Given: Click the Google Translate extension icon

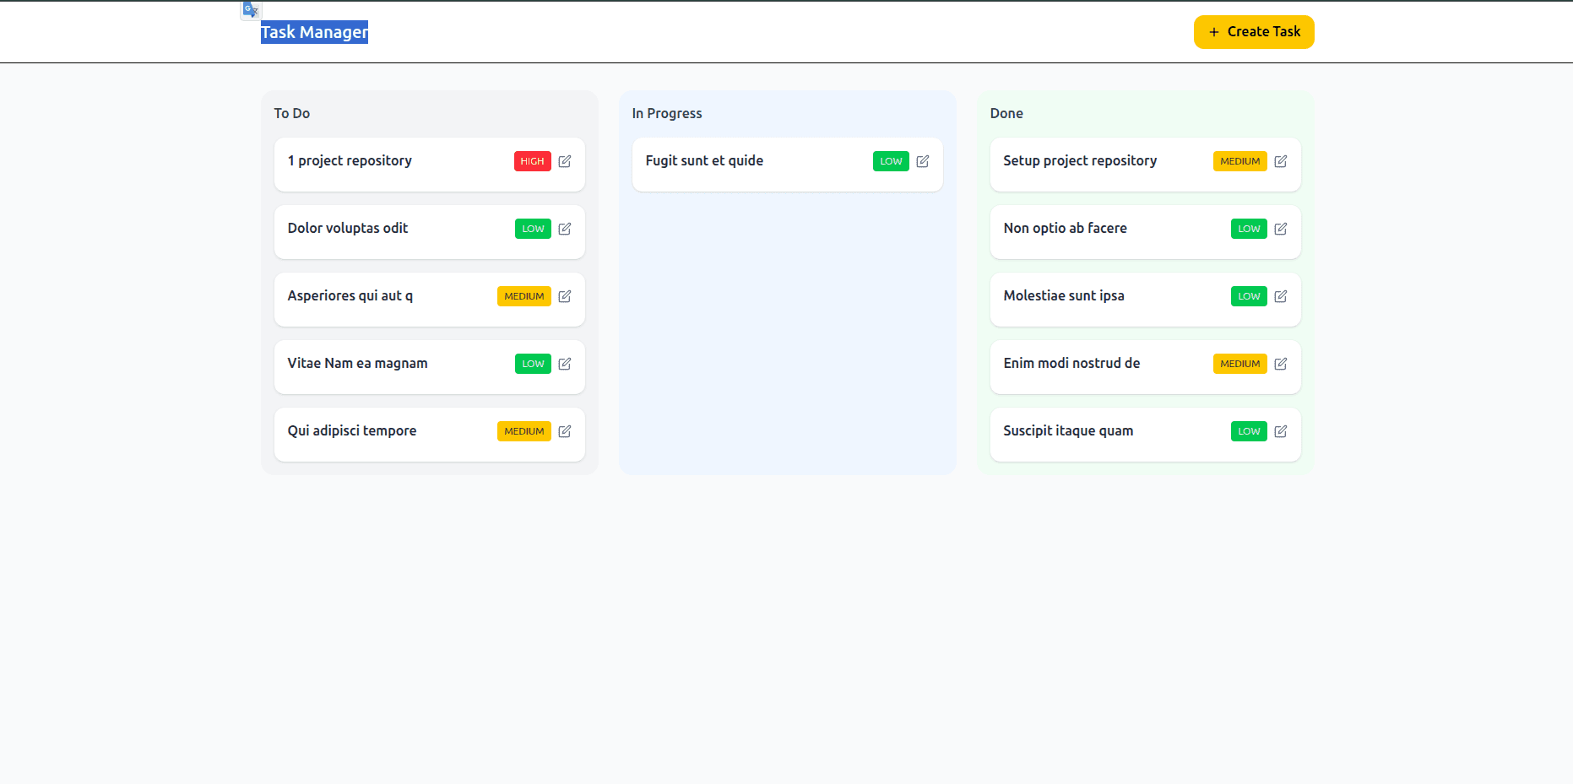Looking at the screenshot, I should tap(249, 9).
